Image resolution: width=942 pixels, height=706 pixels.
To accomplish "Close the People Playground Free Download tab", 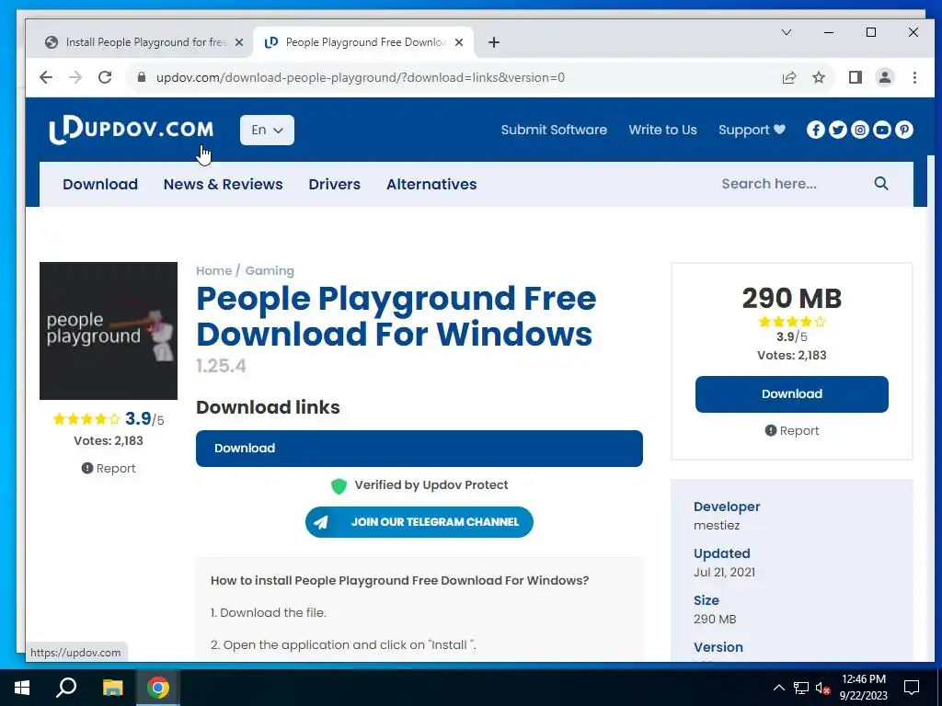I will pyautogui.click(x=459, y=42).
